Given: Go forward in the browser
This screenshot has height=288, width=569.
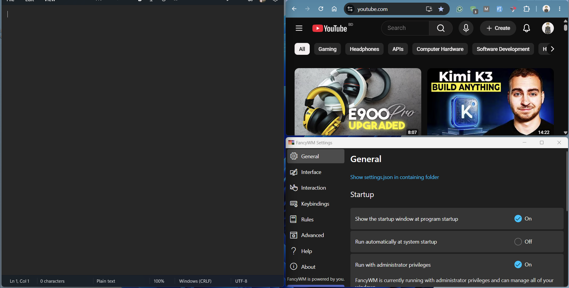Looking at the screenshot, I should [x=307, y=9].
